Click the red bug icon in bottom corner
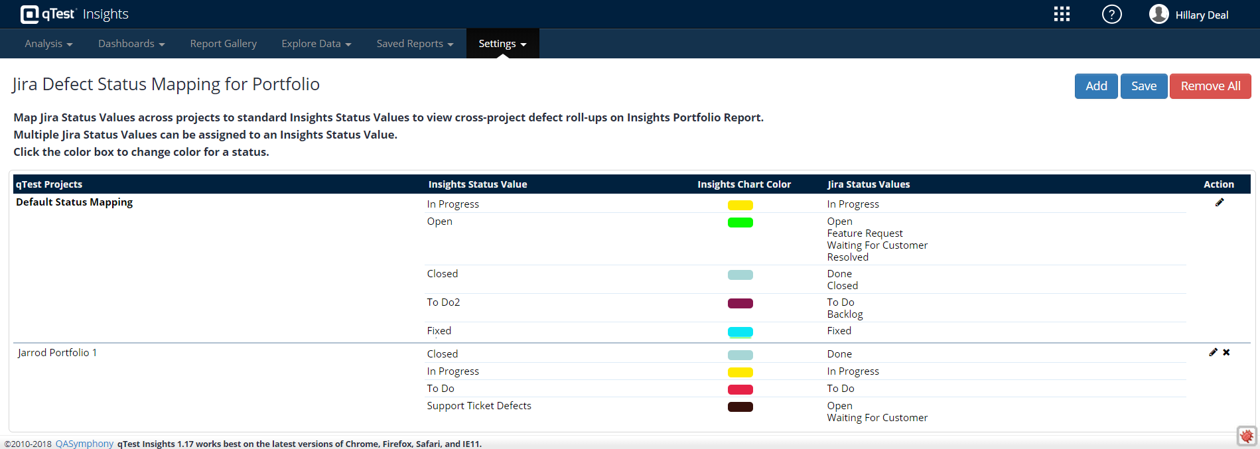 (1247, 436)
